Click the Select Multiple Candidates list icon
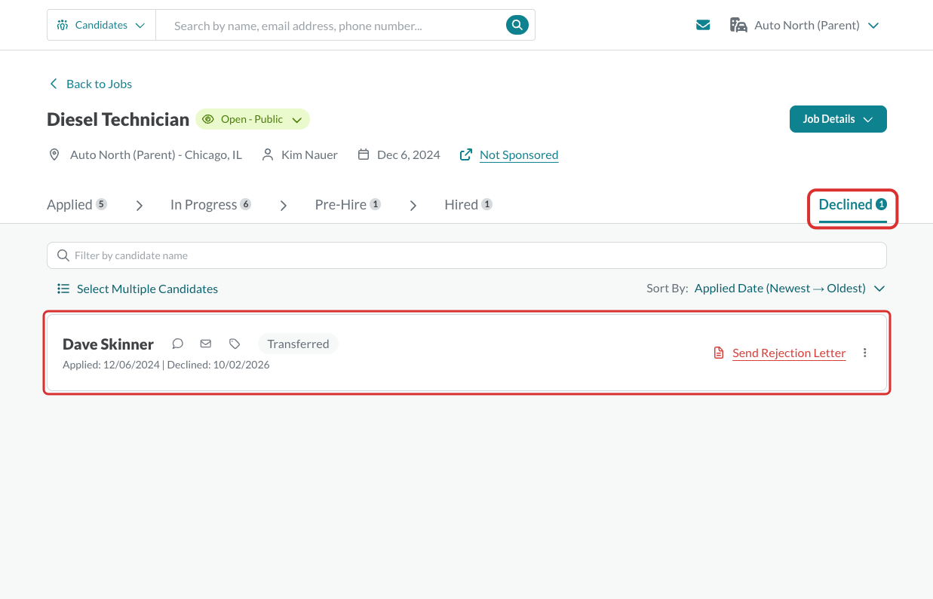Image resolution: width=933 pixels, height=599 pixels. click(x=63, y=289)
